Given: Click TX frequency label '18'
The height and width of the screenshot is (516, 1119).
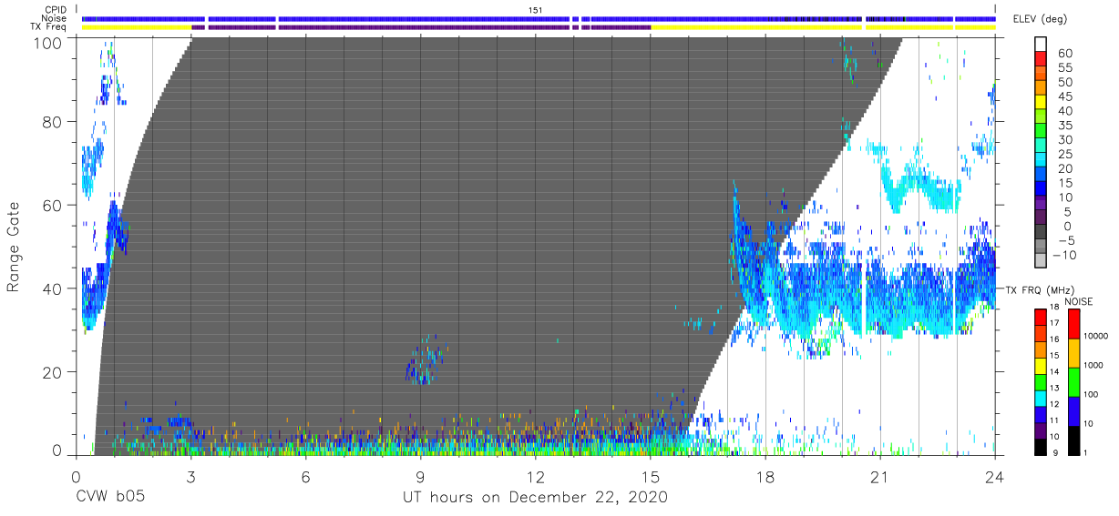Looking at the screenshot, I should click(x=1056, y=309).
